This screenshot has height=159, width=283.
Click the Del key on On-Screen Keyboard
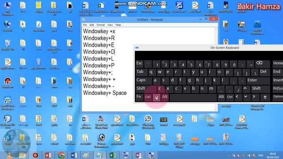(264, 72)
